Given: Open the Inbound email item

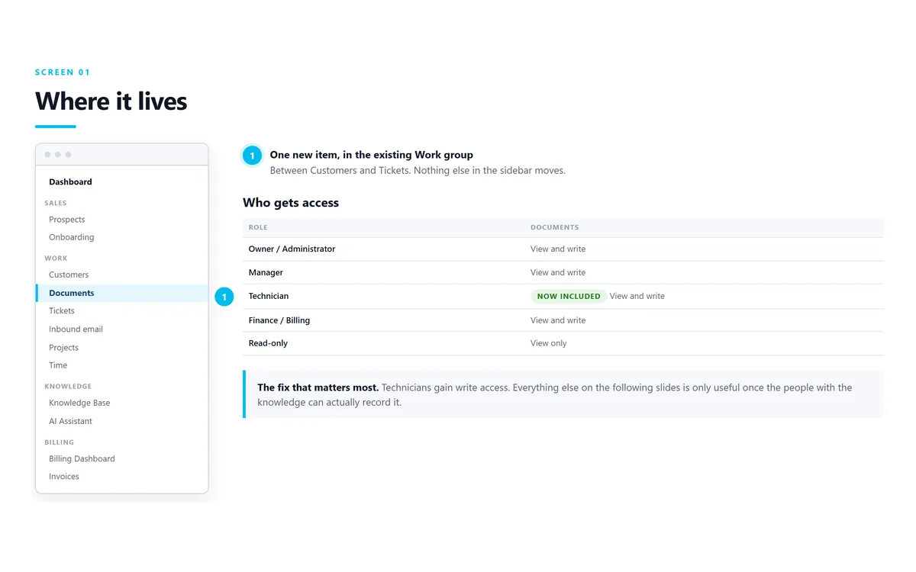Looking at the screenshot, I should click(x=76, y=329).
